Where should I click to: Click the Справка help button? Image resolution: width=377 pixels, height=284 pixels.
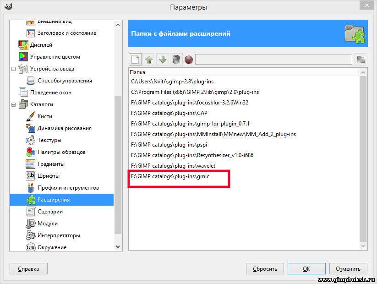[28, 268]
